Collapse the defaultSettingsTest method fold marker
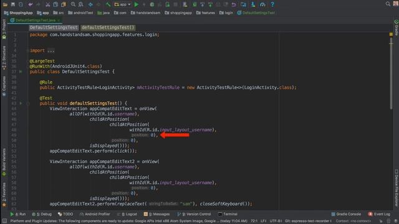 click(28, 103)
